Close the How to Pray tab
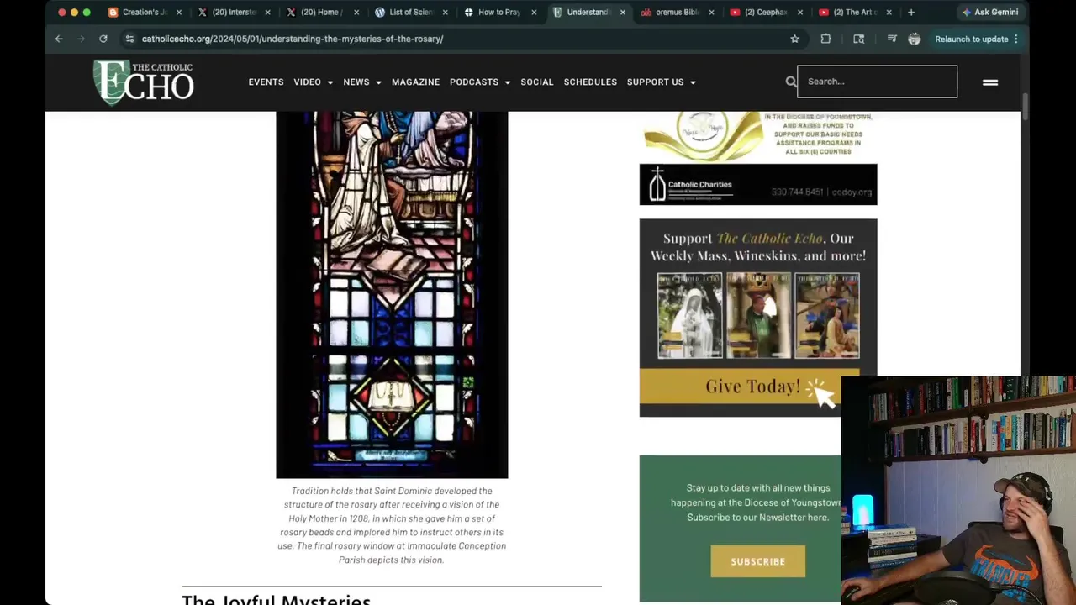The image size is (1076, 605). click(x=534, y=13)
